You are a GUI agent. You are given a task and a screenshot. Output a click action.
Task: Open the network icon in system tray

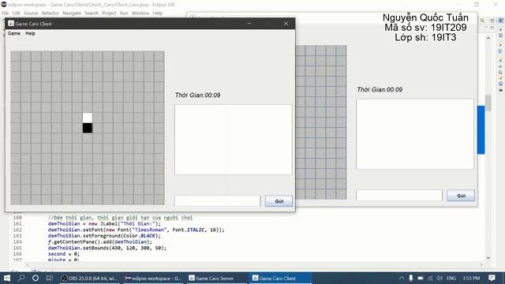click(430, 278)
